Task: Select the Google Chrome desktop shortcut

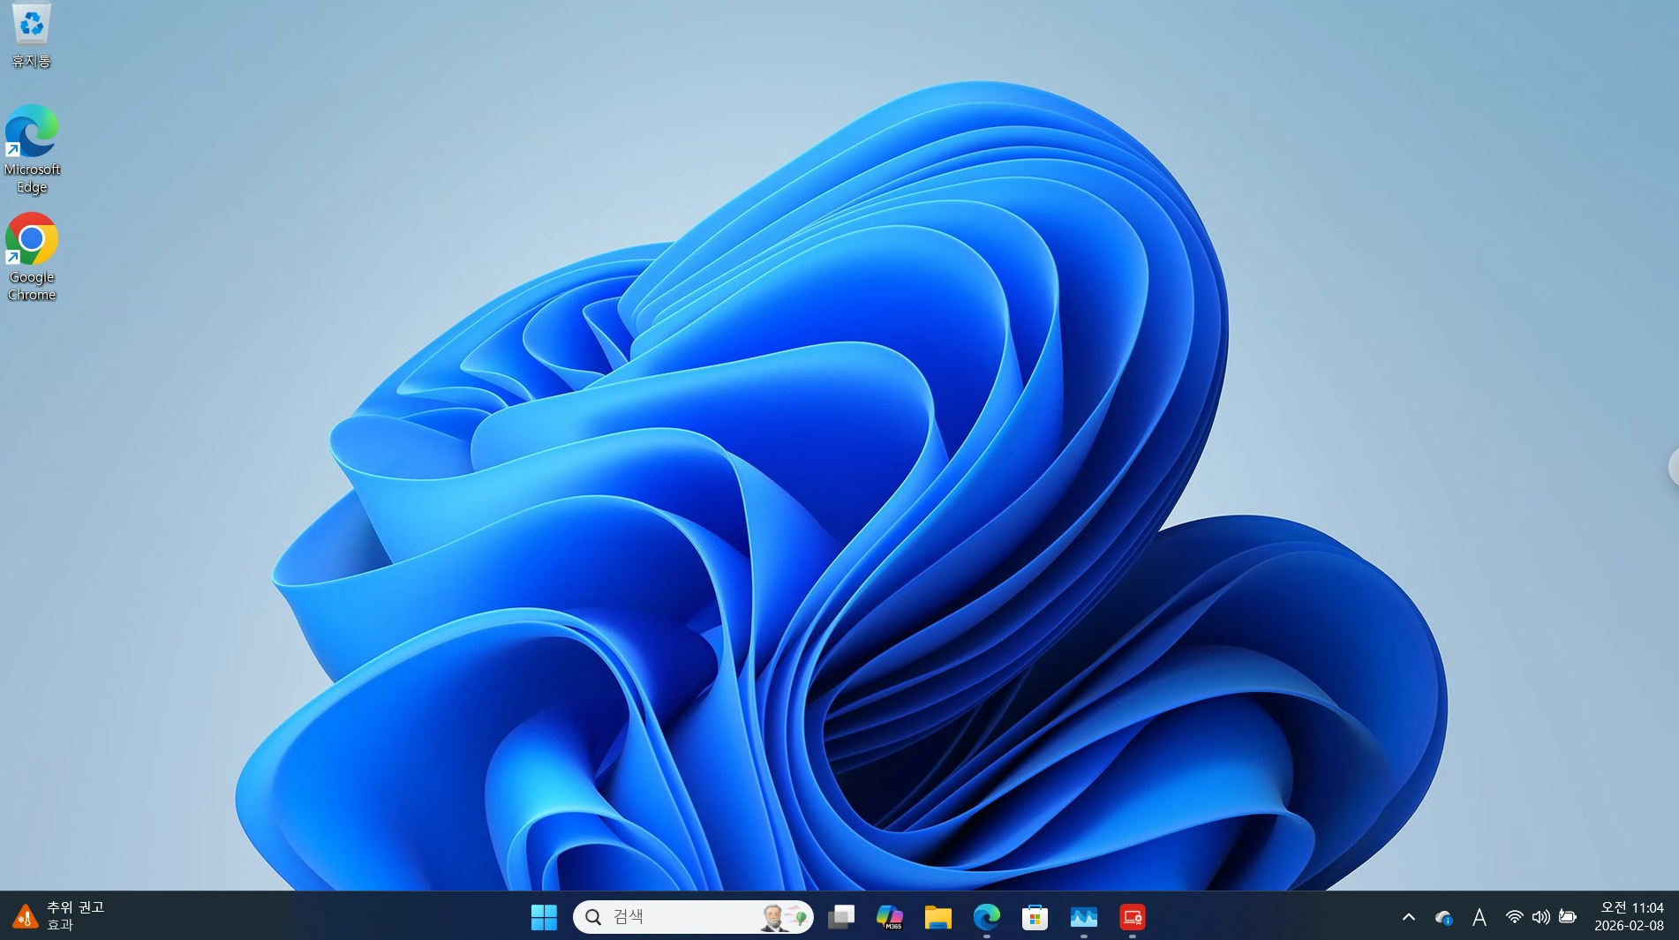Action: pyautogui.click(x=32, y=257)
